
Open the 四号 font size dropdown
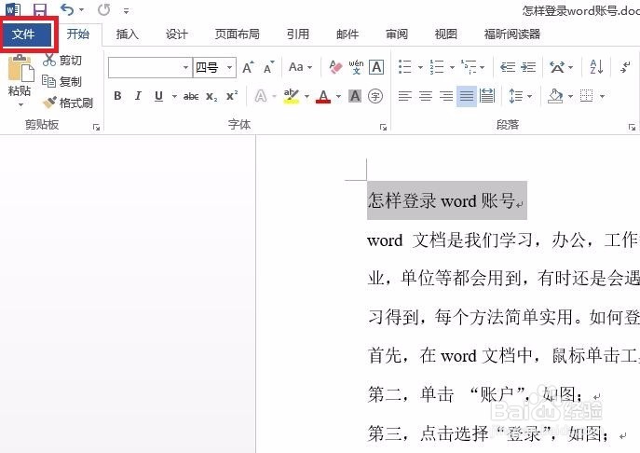click(230, 67)
